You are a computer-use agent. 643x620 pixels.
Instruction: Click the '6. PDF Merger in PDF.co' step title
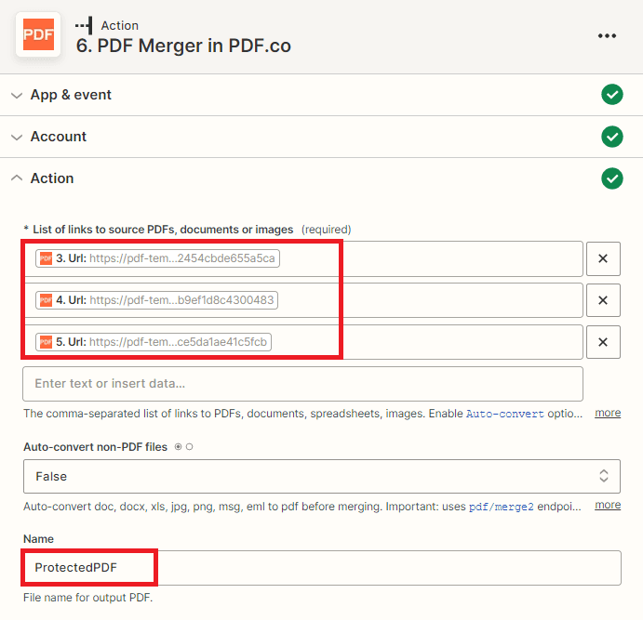coord(183,46)
